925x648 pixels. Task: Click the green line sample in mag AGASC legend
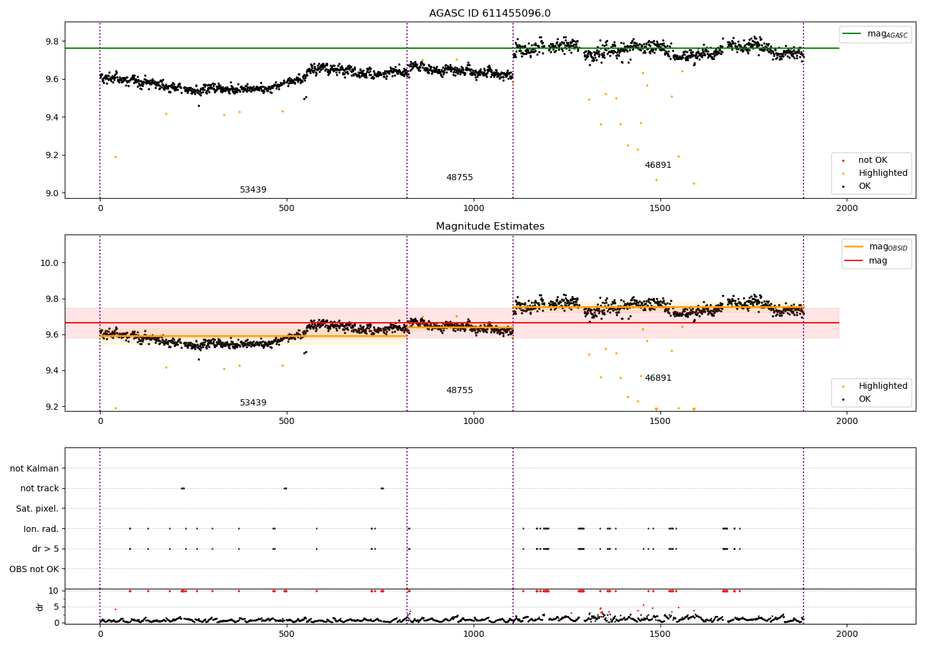coord(853,34)
